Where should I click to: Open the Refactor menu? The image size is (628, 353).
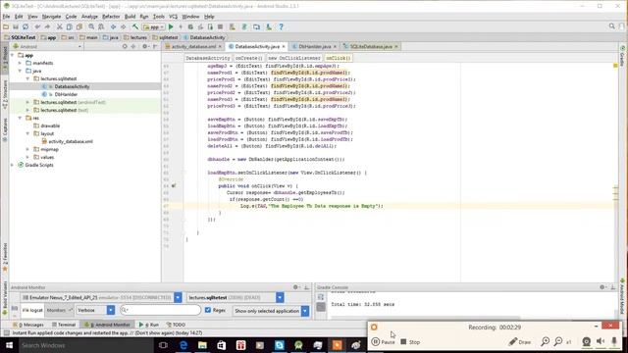(111, 17)
